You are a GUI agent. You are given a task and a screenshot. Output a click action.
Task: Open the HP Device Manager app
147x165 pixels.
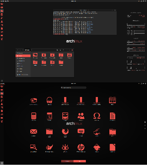[81, 148]
